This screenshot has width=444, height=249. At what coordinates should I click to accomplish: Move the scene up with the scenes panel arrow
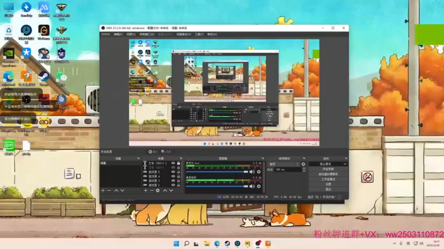(116, 190)
